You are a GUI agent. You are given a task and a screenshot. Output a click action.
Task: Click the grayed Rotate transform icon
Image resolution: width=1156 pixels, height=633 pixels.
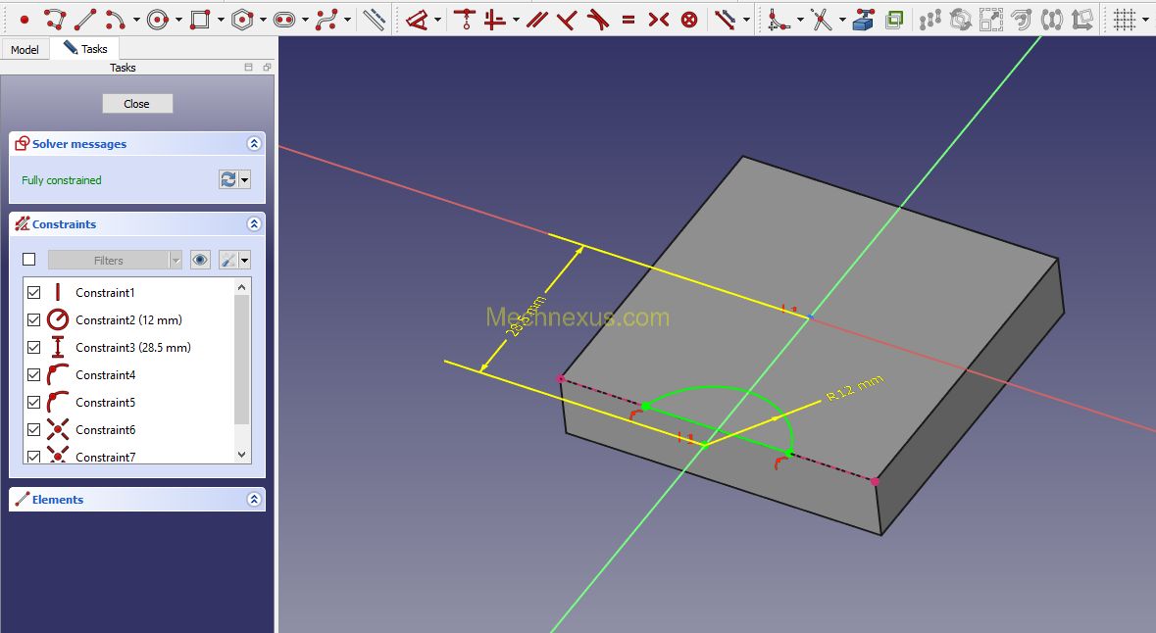tap(961, 20)
